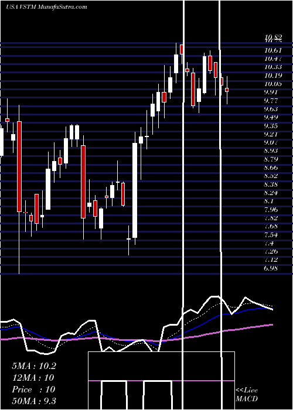Screen dimensions: 293x410
Task: Select the 9.21 price axis label
Action: tap(271, 134)
